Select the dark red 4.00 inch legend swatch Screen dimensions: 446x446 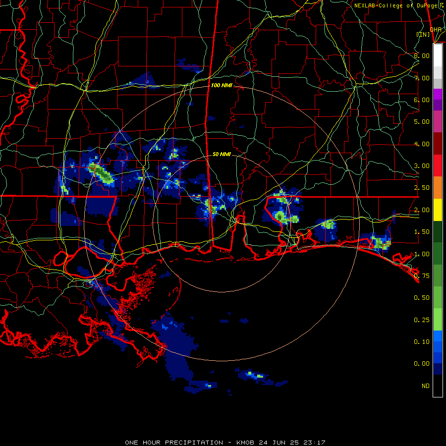(438, 144)
